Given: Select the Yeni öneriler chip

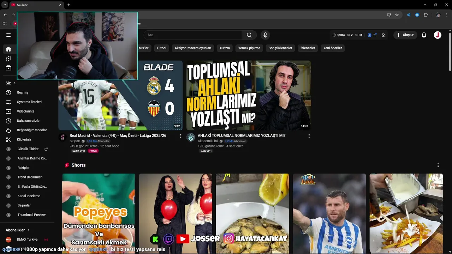Looking at the screenshot, I should pyautogui.click(x=333, y=48).
